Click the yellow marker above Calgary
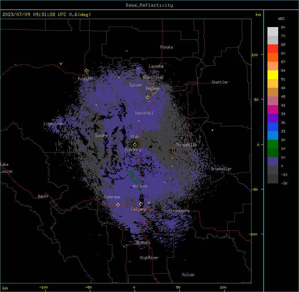 click(141, 204)
